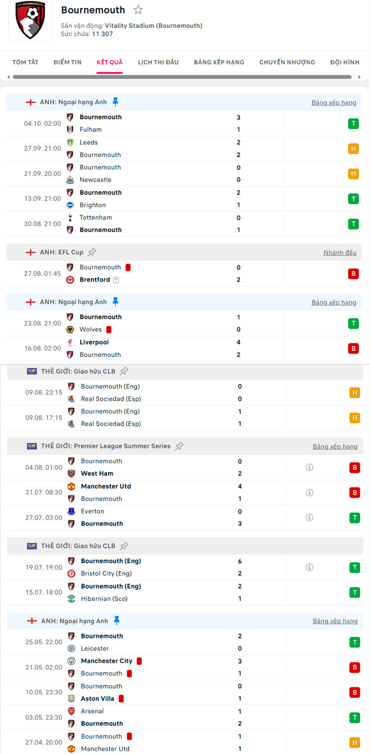Pin the Premier League Summer Series section
This screenshot has width=370, height=754.
179,446
